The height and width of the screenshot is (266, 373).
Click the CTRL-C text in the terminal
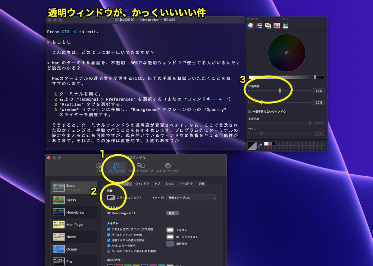(69, 32)
